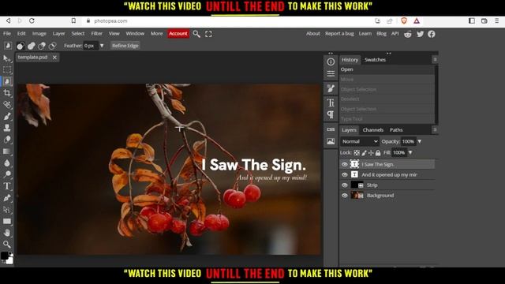The image size is (505, 284).
Task: Open Photopea Facebook page icon
Action: pyautogui.click(x=432, y=34)
